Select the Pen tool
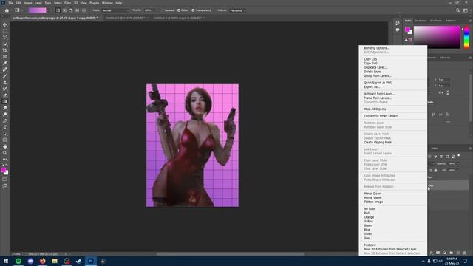 [x=5, y=120]
